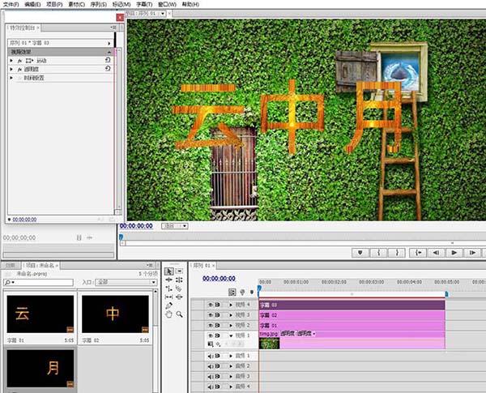Open the Title menu
The image size is (486, 393).
coord(144,4)
